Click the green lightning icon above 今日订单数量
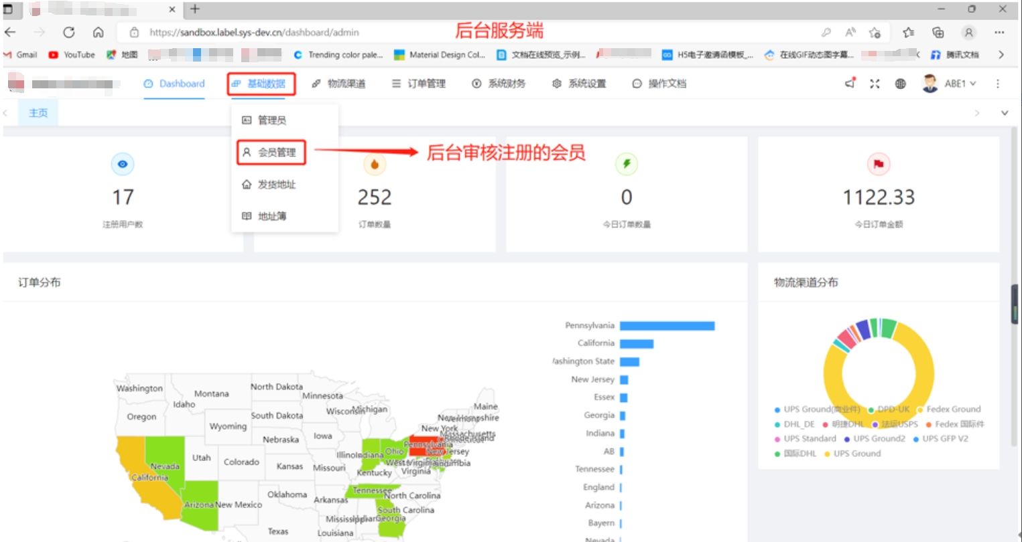Screen dimensions: 1022x542 click(626, 163)
